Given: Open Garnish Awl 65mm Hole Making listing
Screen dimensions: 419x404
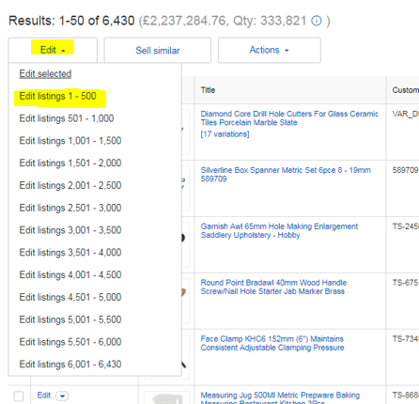Looking at the screenshot, I should (279, 231).
